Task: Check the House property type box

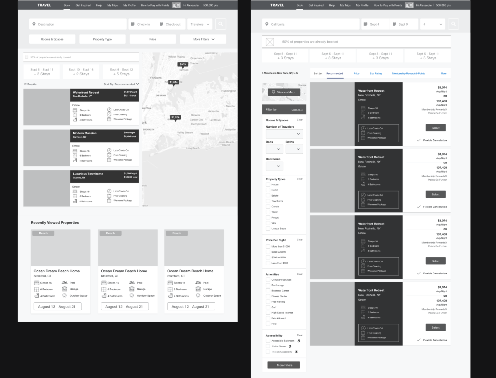Action: (x=268, y=185)
